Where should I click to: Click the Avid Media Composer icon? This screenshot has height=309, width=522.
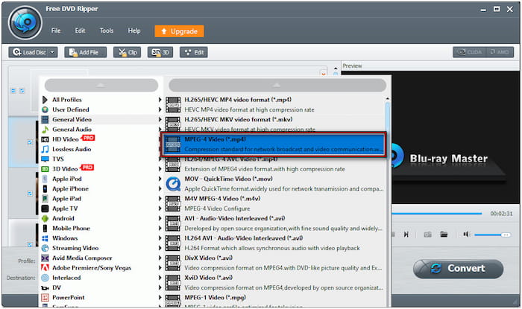coord(45,258)
